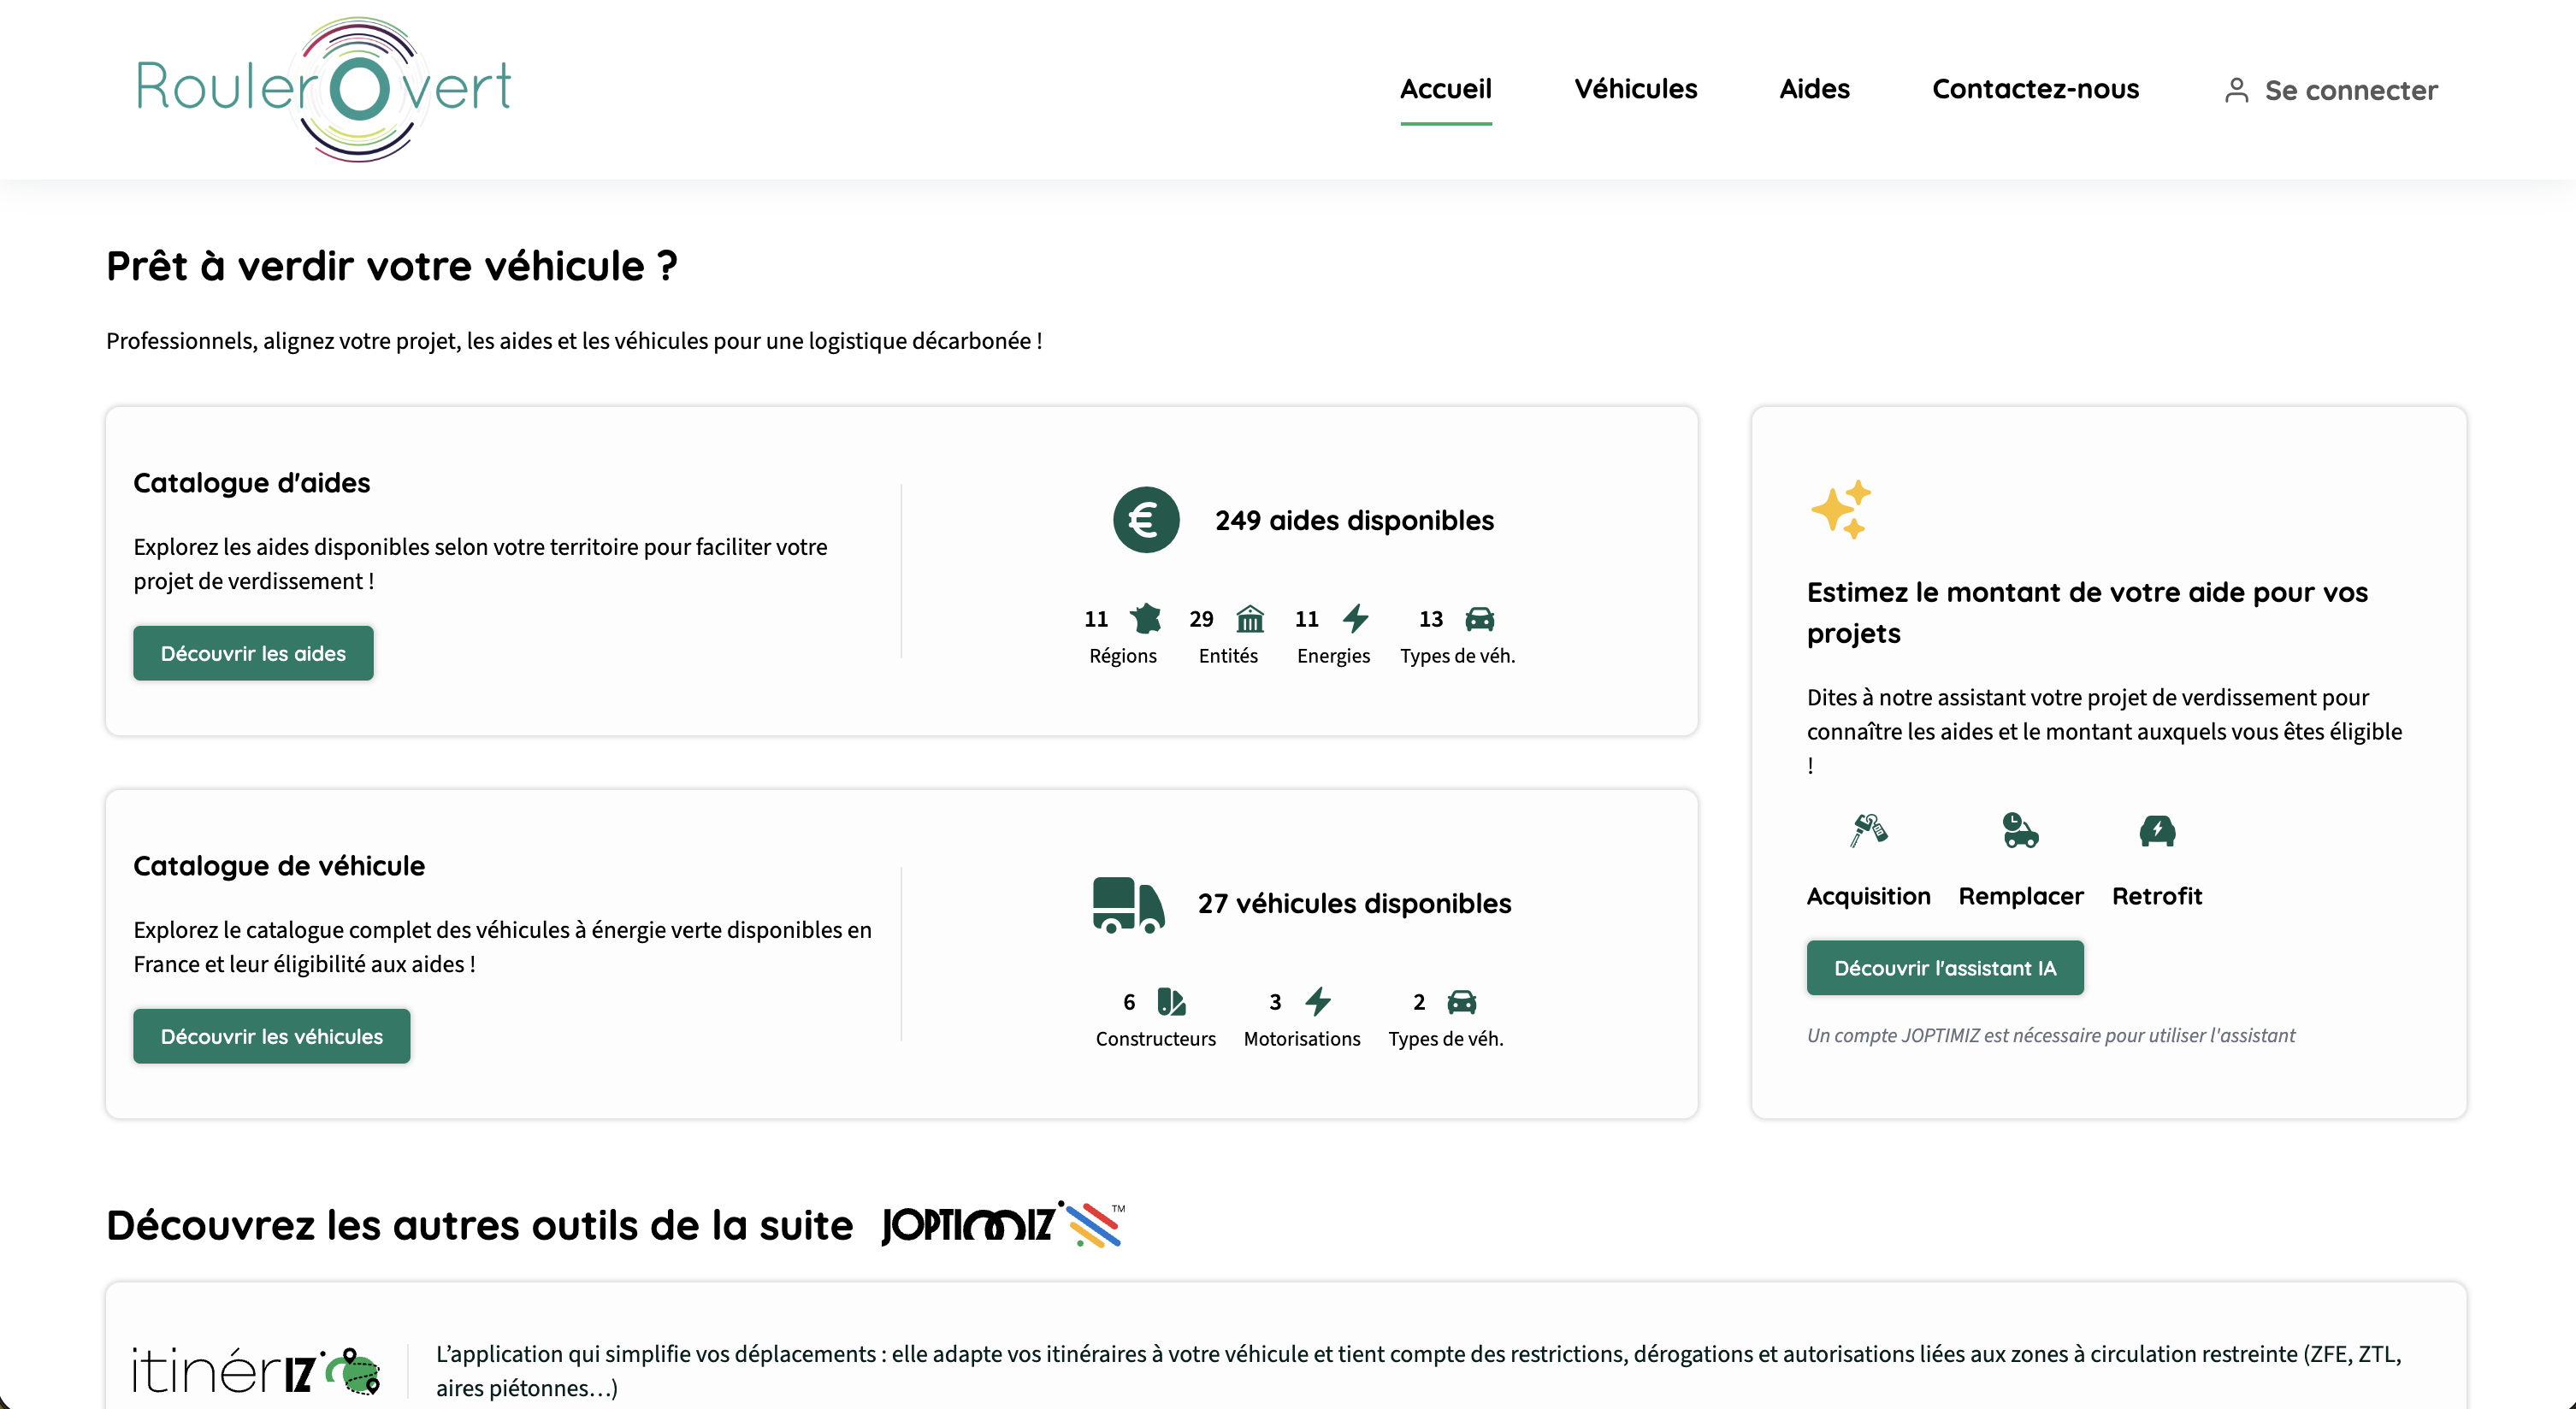Click the AI sparkles icon
Screen dimensions: 2576x1409
1840,510
